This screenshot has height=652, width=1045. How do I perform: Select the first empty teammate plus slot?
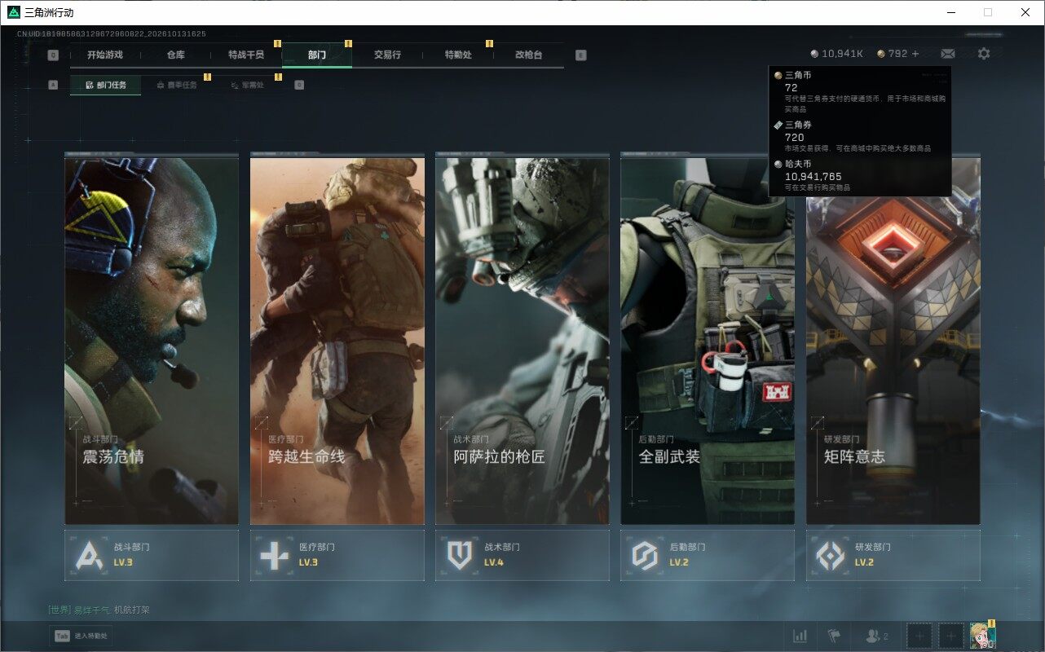click(x=919, y=636)
